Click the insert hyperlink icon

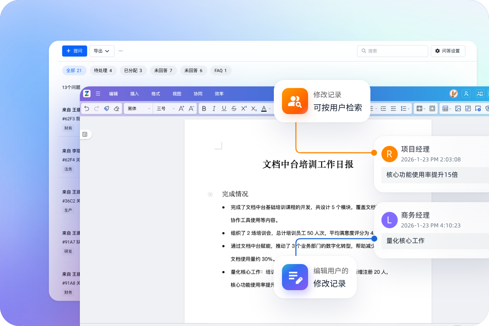point(468,108)
